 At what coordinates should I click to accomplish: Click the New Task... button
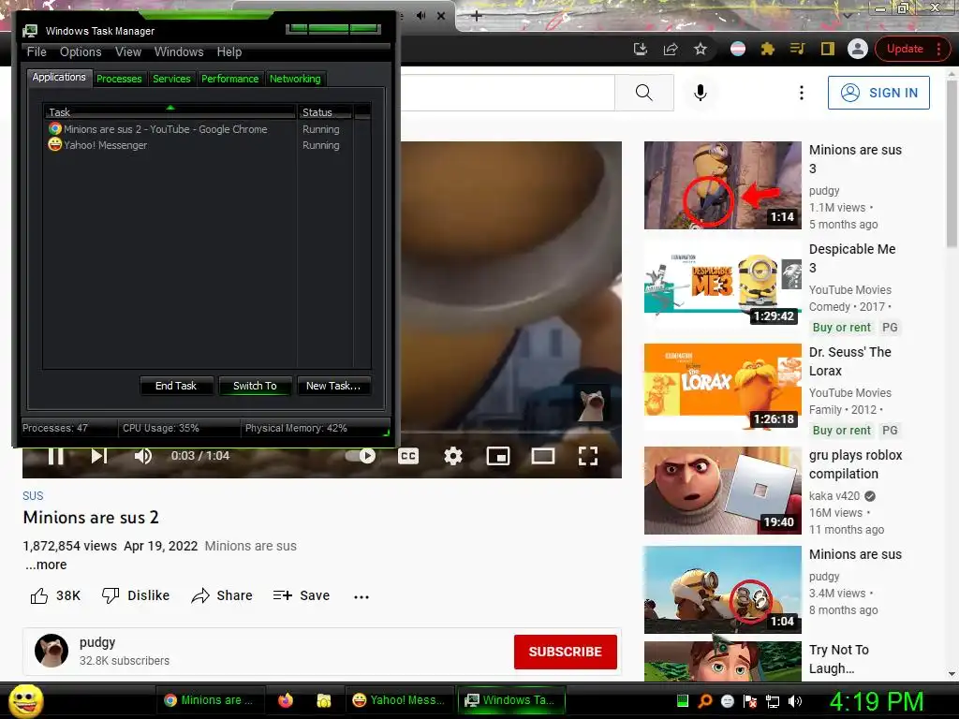333,386
